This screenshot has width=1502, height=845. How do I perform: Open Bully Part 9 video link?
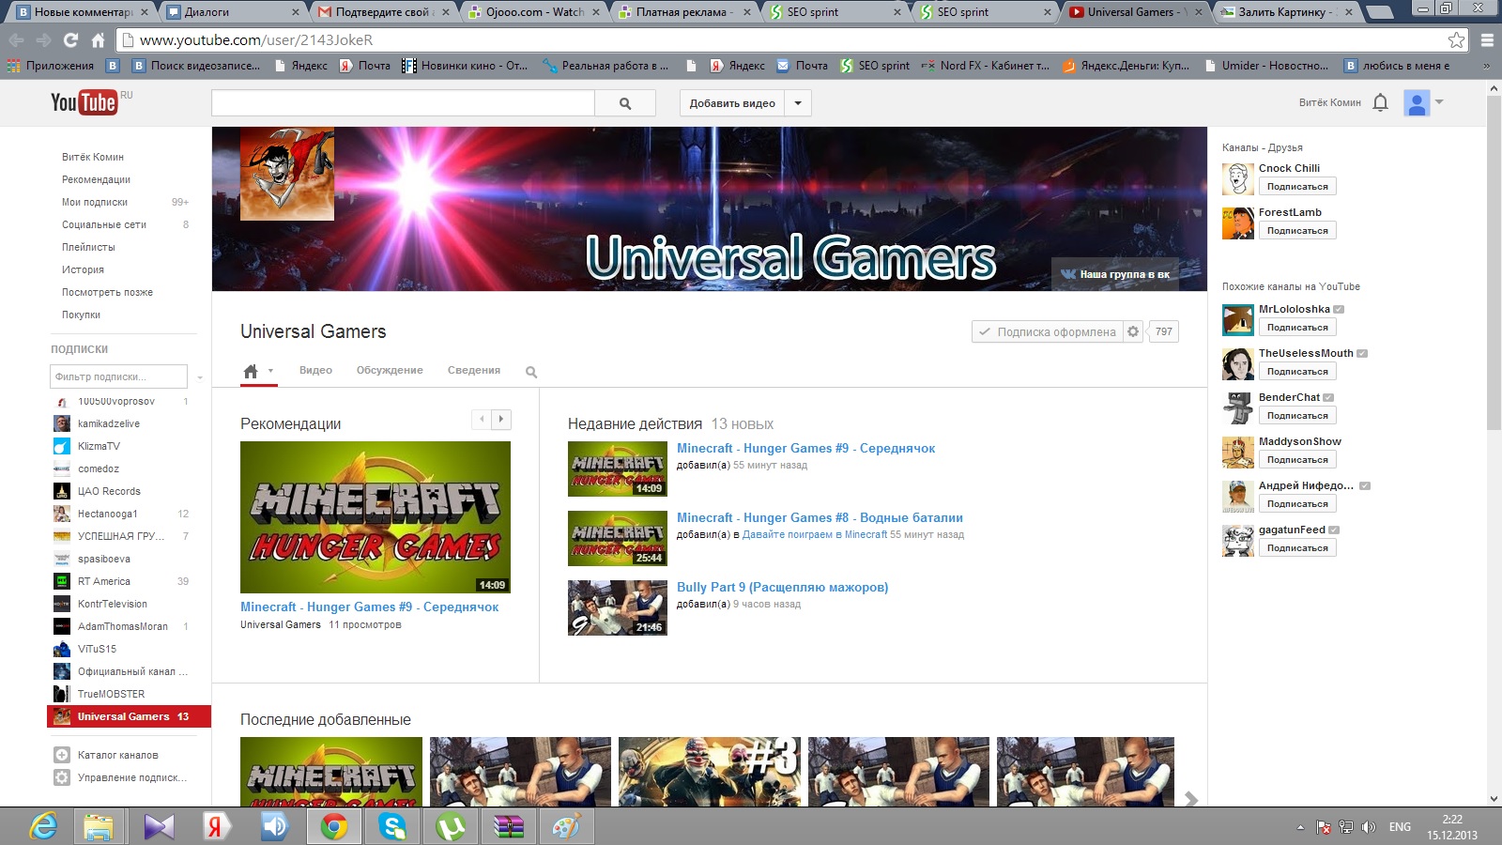pyautogui.click(x=782, y=587)
